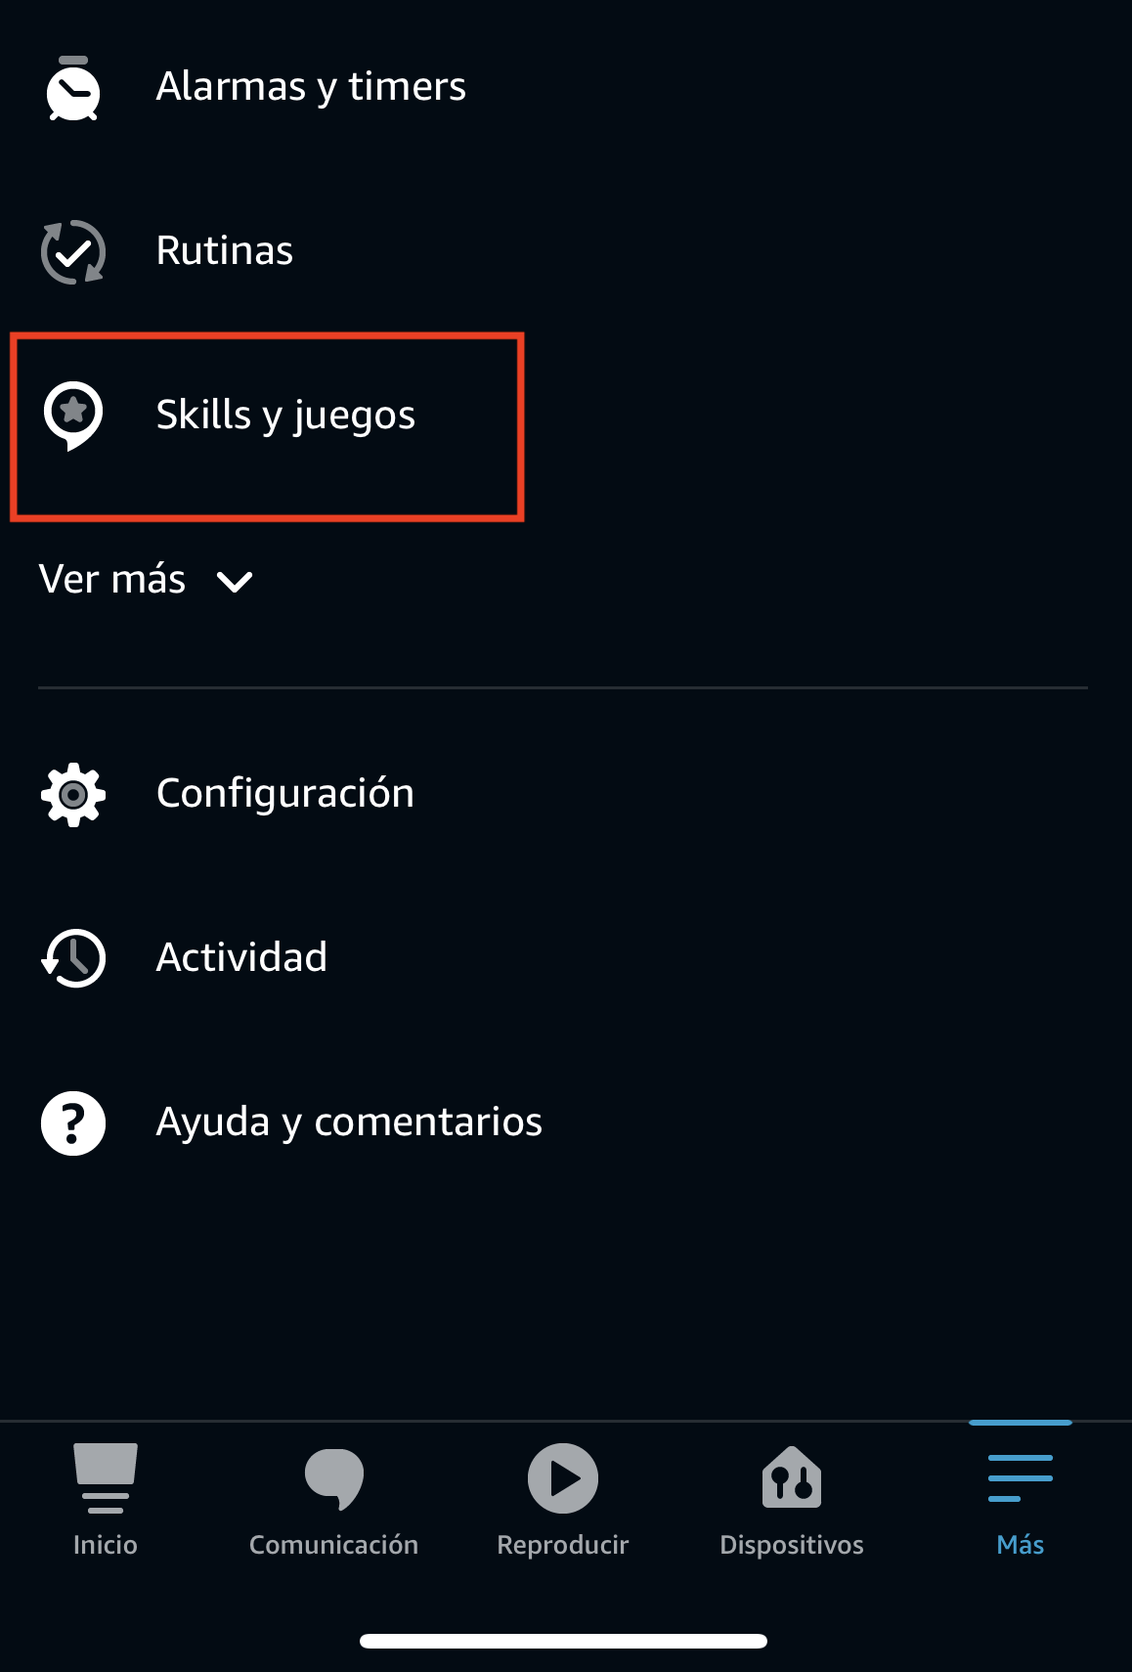Tap the Skills star speech bubble icon
The image size is (1132, 1672).
coord(73,416)
